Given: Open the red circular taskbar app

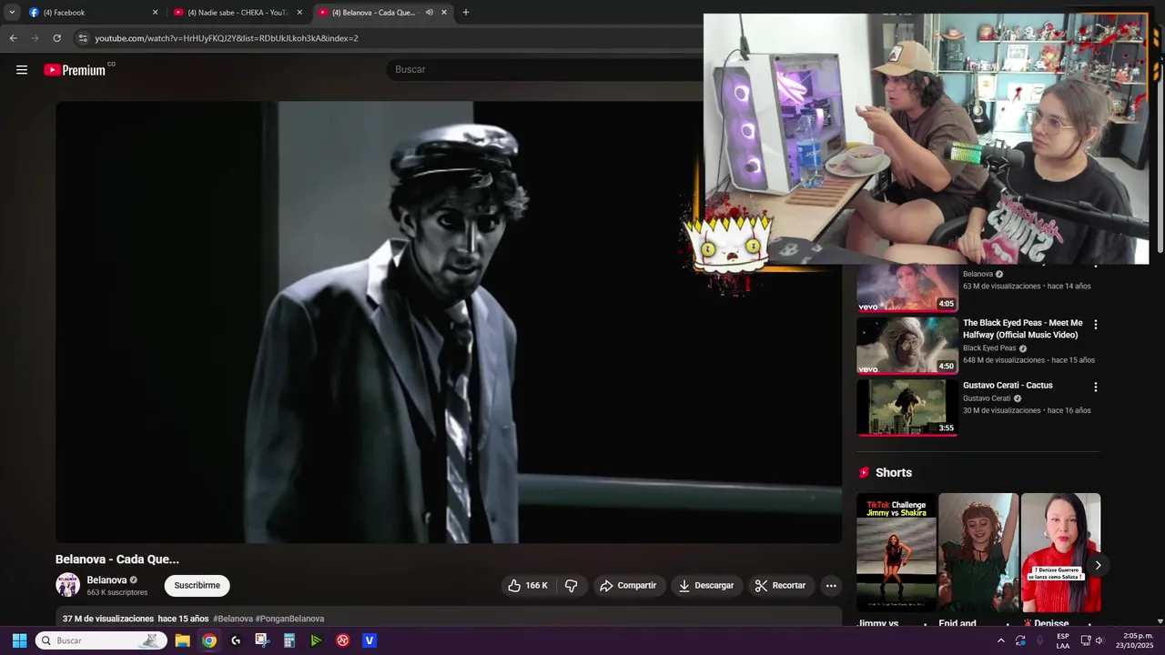Looking at the screenshot, I should [343, 640].
